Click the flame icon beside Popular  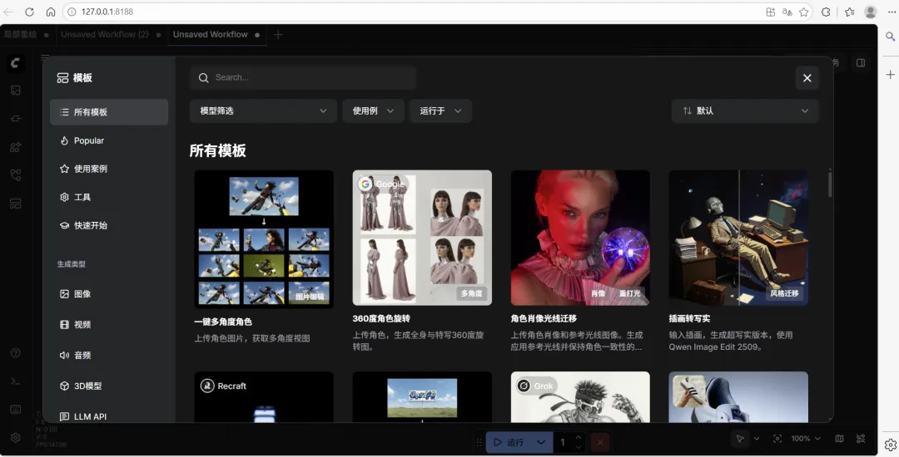[64, 140]
